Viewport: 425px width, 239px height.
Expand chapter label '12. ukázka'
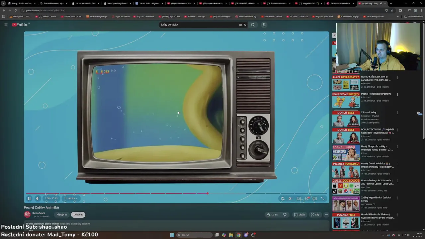70,199
